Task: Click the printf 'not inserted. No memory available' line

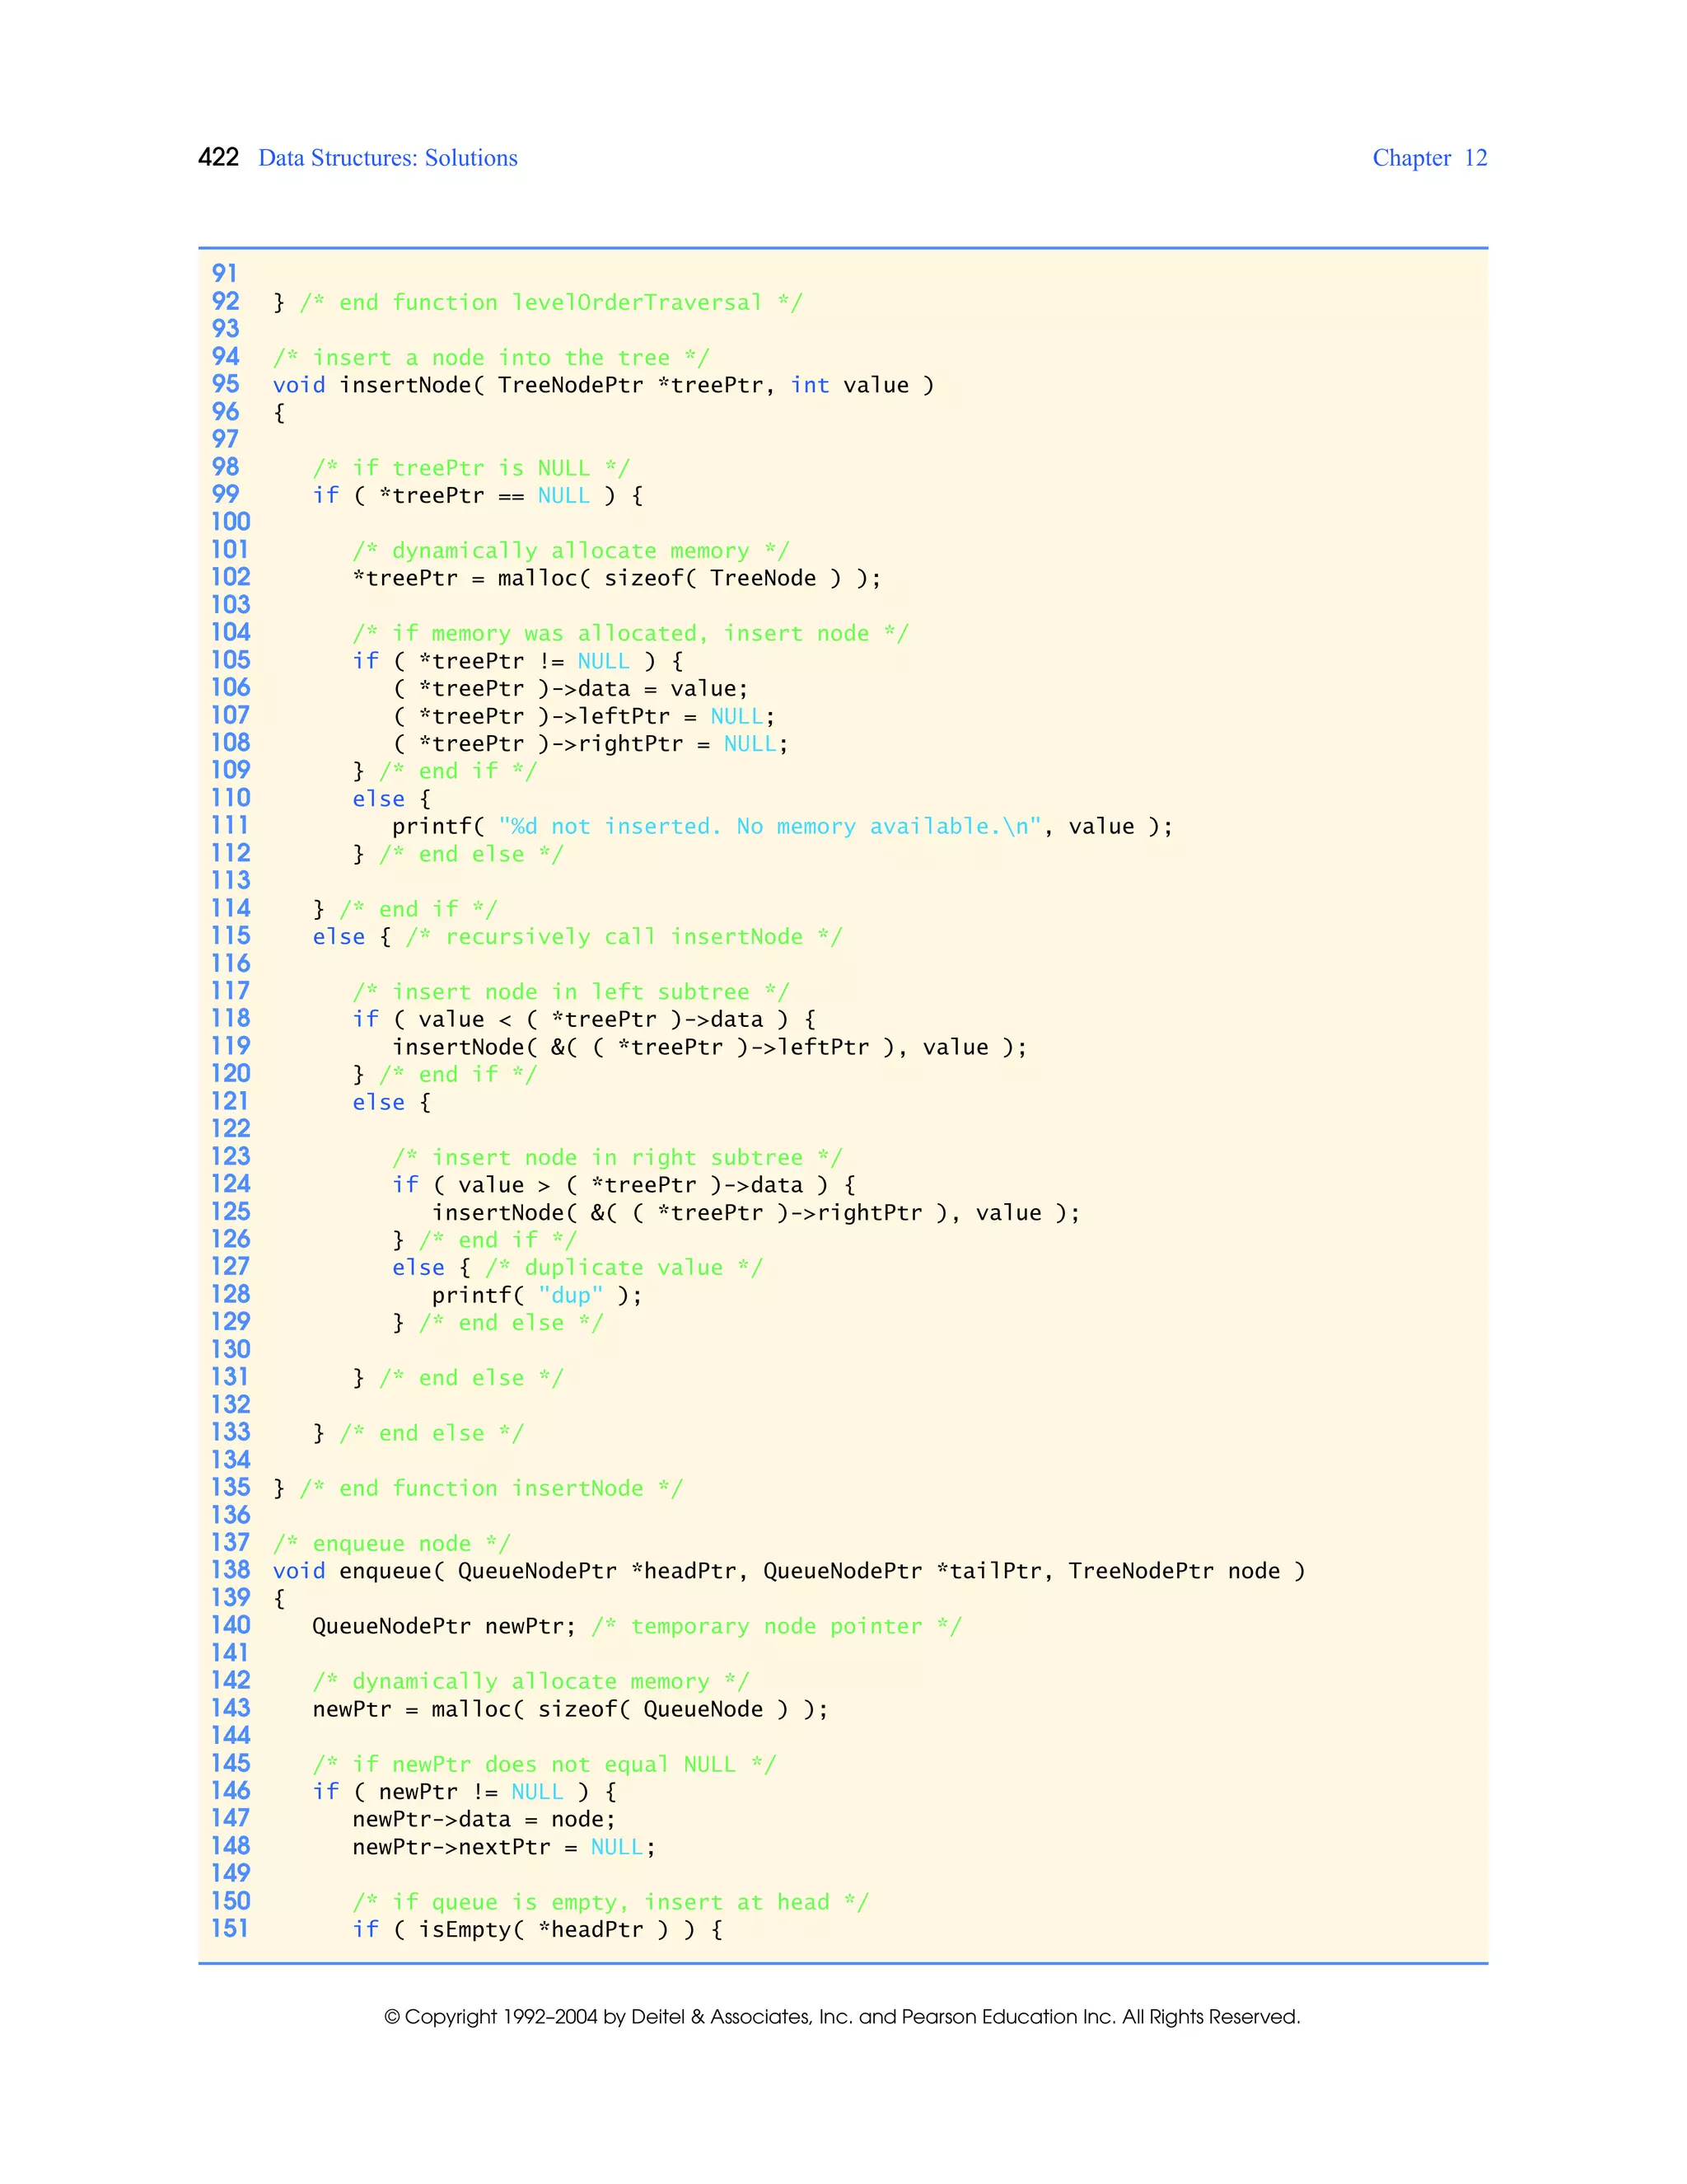Action: 783,826
